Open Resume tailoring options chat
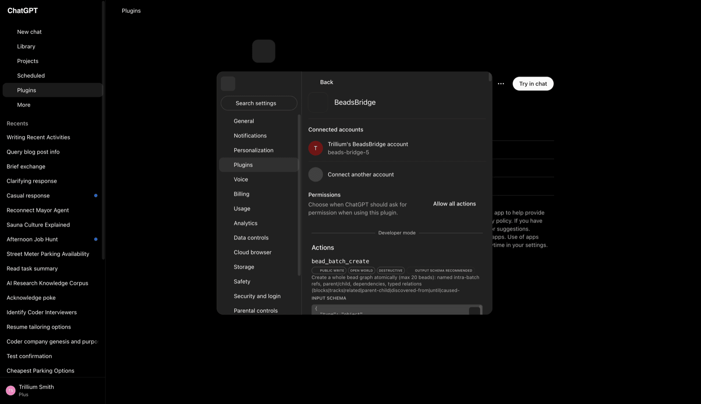Image resolution: width=701 pixels, height=404 pixels. tap(53, 327)
